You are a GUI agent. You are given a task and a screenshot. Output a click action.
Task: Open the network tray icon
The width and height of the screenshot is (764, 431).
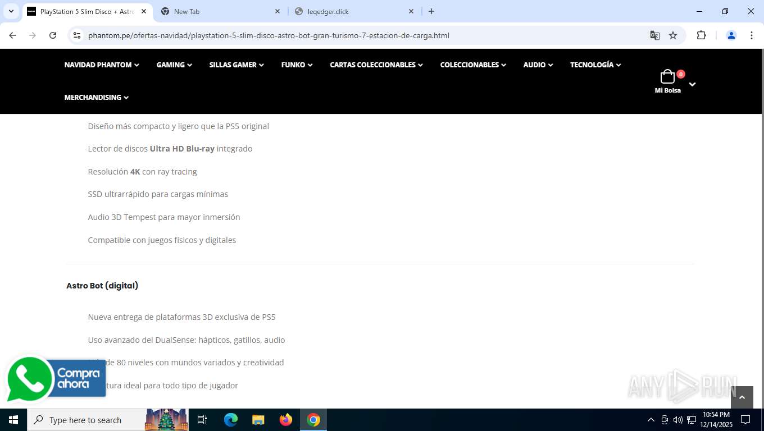click(x=692, y=420)
